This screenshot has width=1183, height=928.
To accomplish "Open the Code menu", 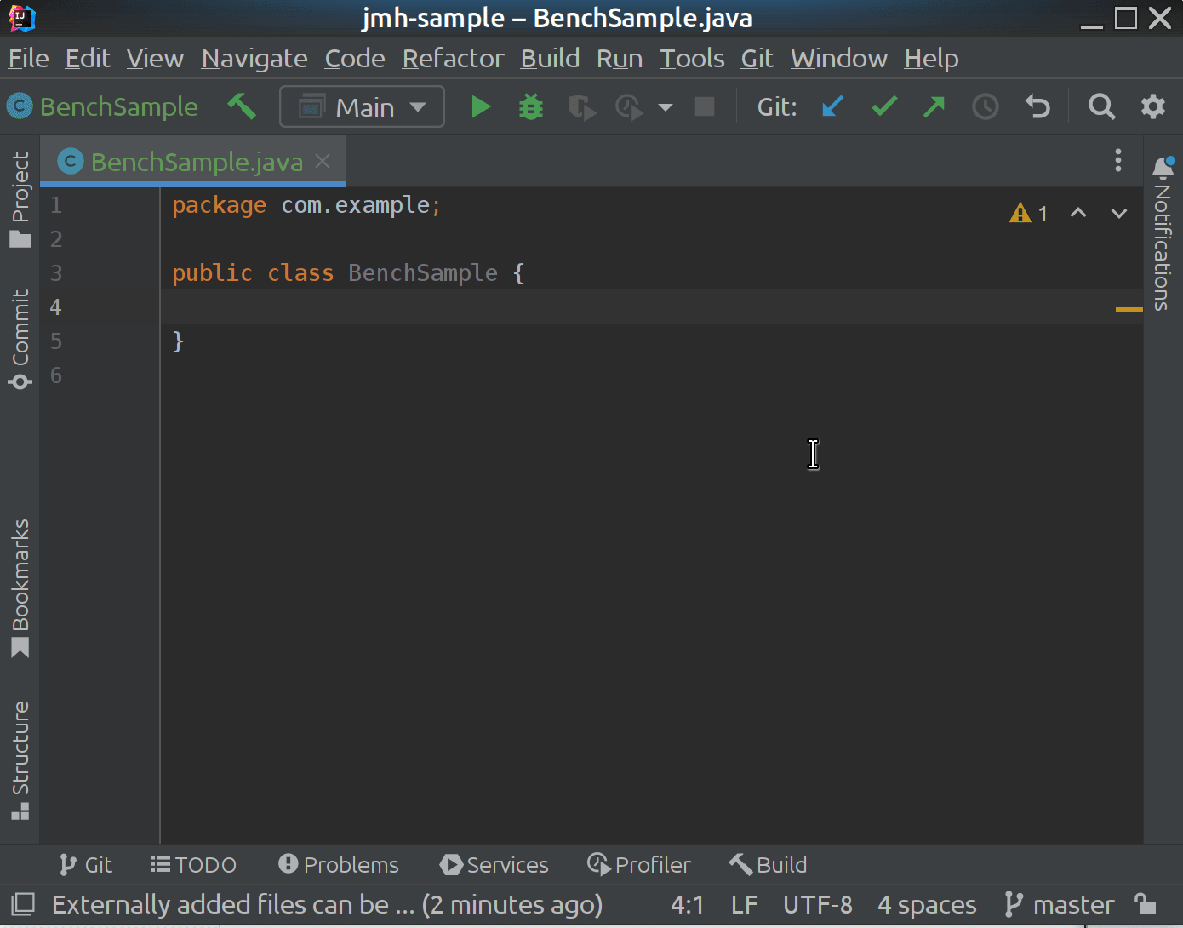I will [x=355, y=58].
